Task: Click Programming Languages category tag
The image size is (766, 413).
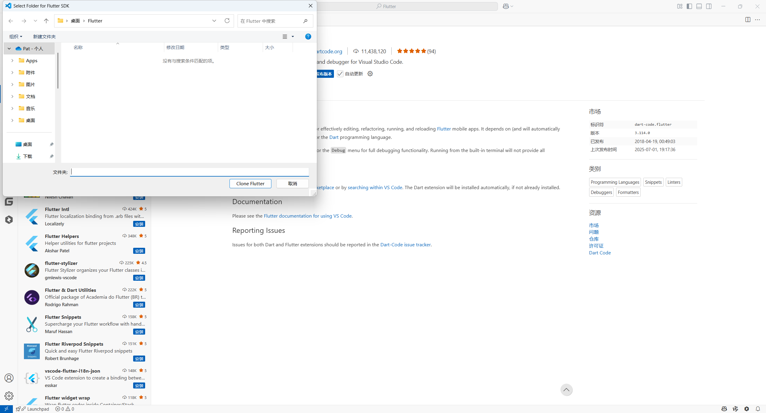Action: point(615,182)
